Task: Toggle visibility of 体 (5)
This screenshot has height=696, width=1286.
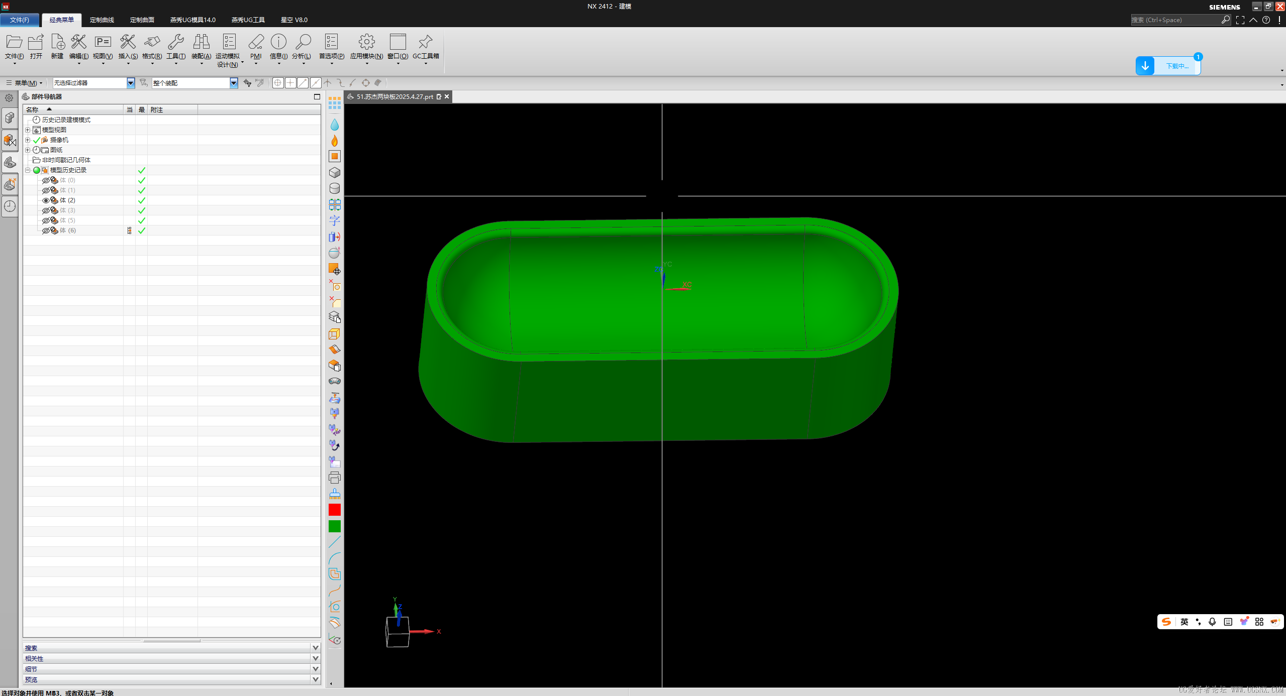Action: click(46, 220)
